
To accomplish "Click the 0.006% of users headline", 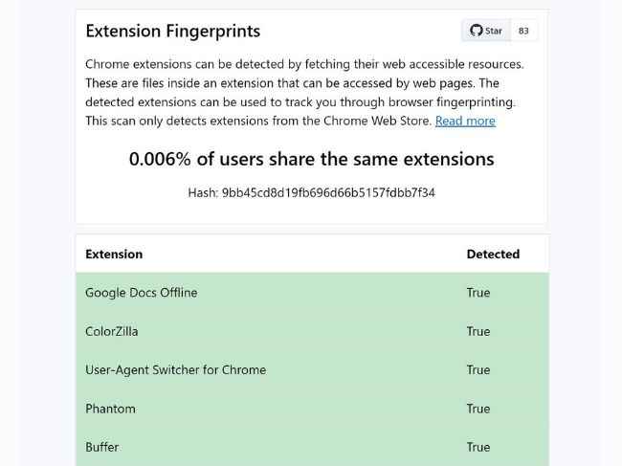I will (311, 159).
